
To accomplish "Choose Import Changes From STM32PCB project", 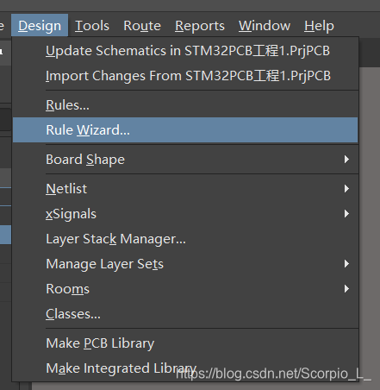I will [x=185, y=76].
